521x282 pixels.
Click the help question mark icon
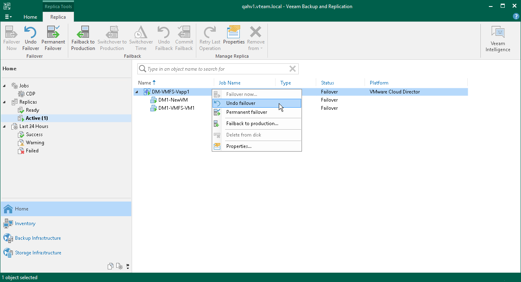click(516, 17)
